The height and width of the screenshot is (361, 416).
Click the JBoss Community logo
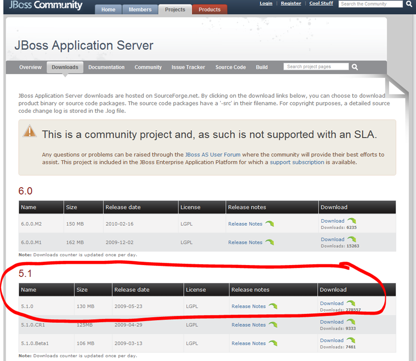click(x=46, y=5)
